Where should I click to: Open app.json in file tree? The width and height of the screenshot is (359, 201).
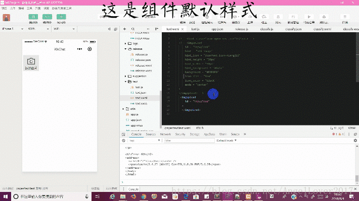(x=136, y=120)
